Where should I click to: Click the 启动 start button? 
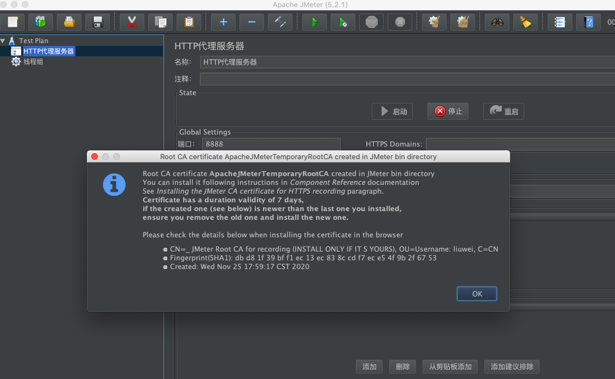click(392, 112)
